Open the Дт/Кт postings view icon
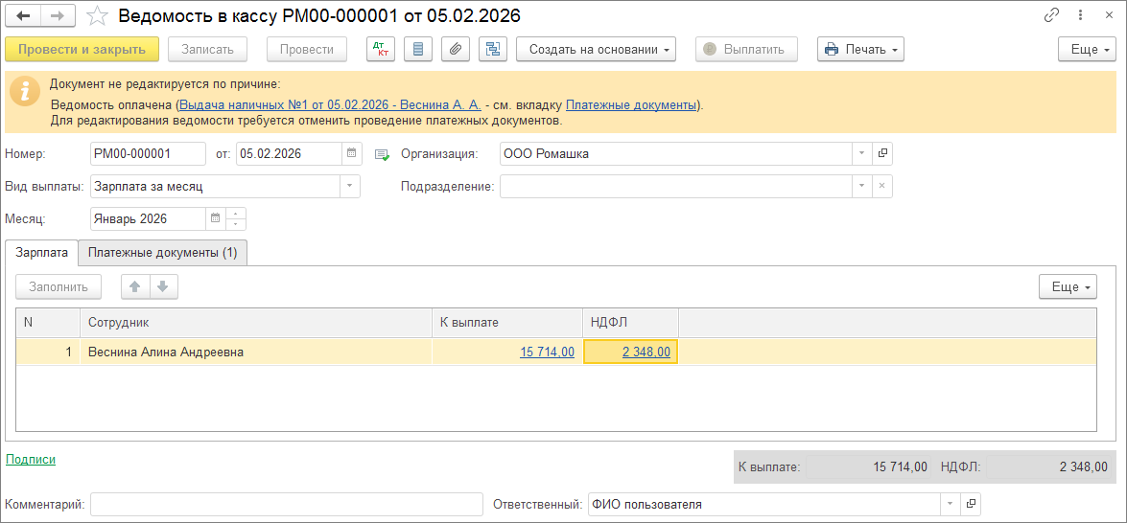The image size is (1127, 523). 381,49
